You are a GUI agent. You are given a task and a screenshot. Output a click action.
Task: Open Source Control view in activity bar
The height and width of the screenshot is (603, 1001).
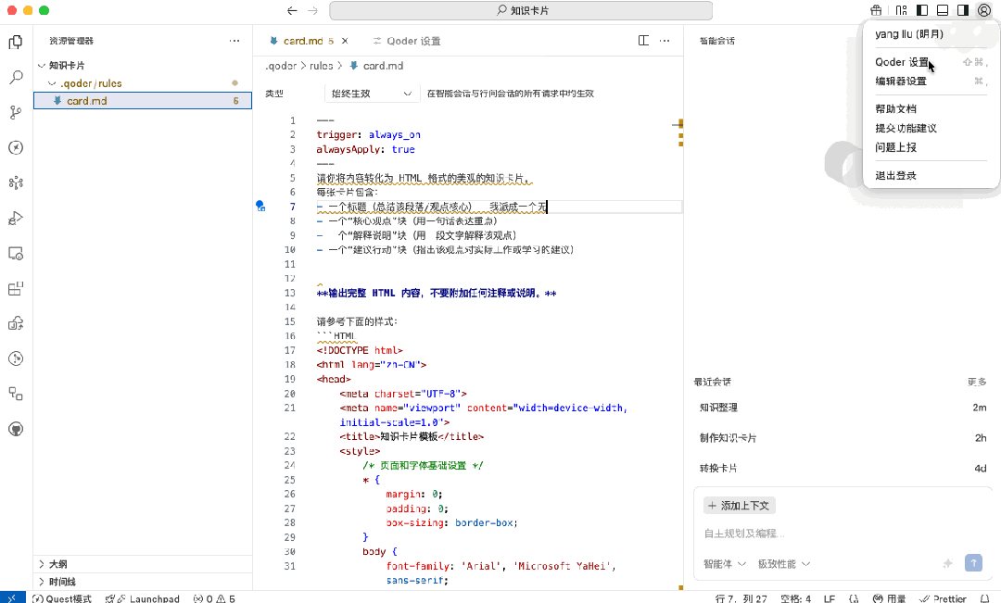16,112
